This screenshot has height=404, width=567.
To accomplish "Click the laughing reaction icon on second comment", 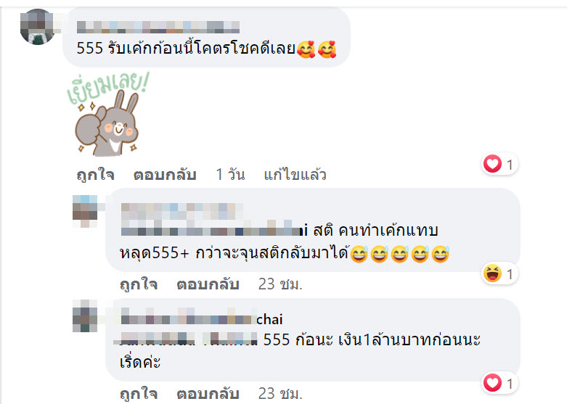I will click(x=492, y=273).
